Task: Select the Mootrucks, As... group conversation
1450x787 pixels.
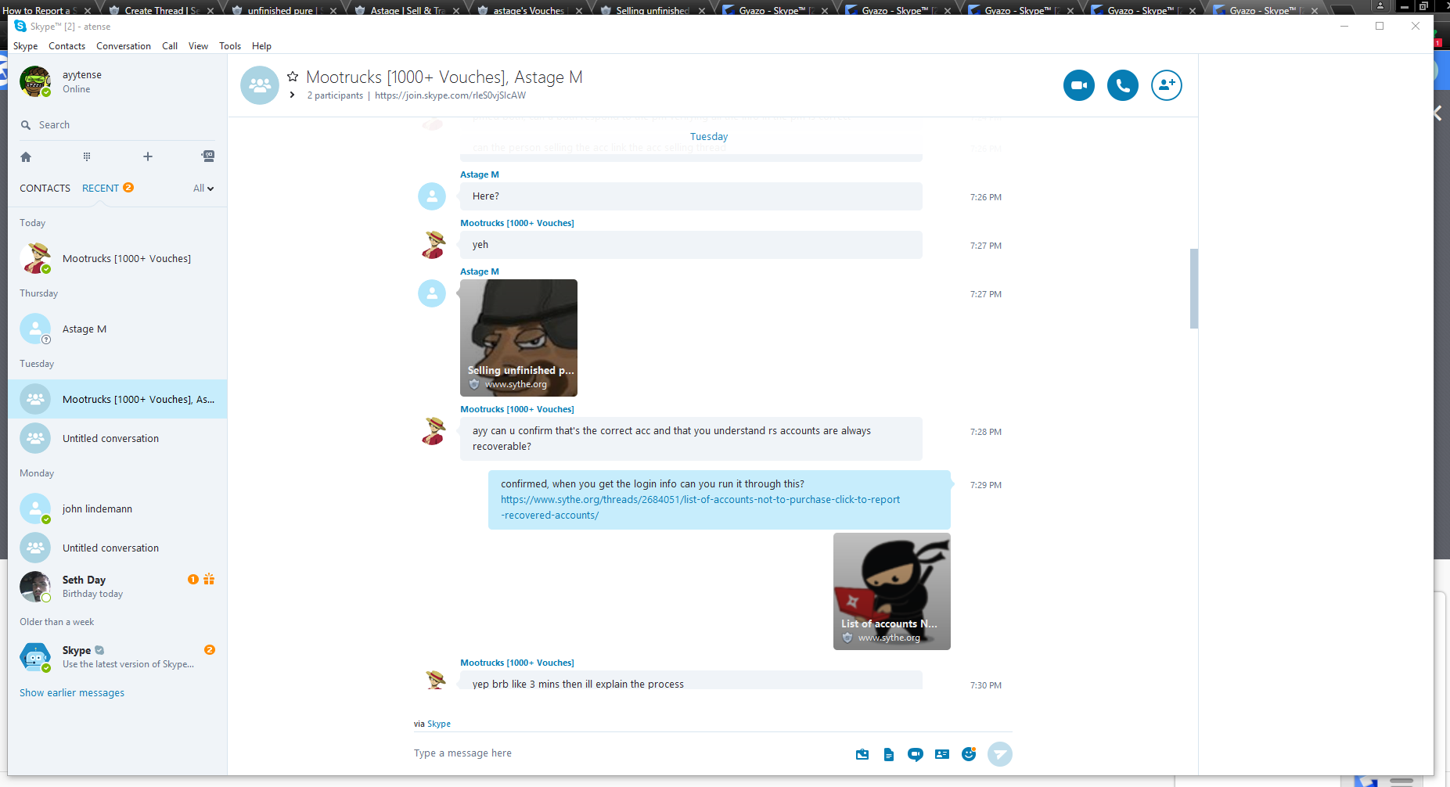Action: pyautogui.click(x=117, y=399)
